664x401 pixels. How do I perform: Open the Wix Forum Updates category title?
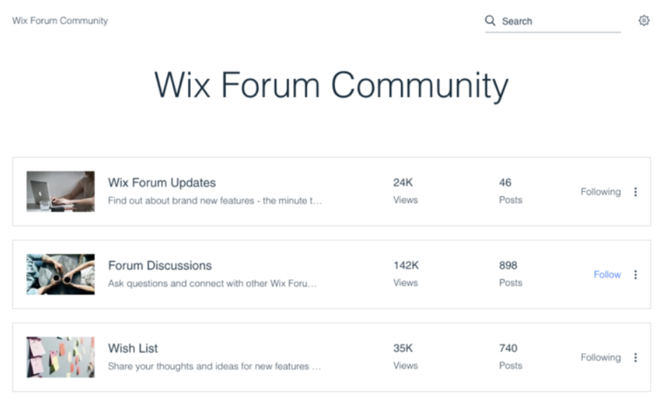(x=162, y=183)
